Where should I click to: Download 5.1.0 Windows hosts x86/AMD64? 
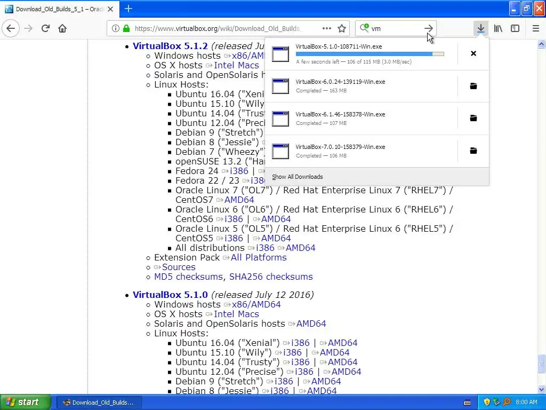point(256,304)
